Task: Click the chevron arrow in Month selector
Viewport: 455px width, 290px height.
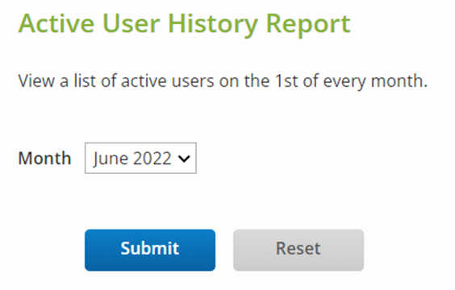Action: pyautogui.click(x=184, y=159)
